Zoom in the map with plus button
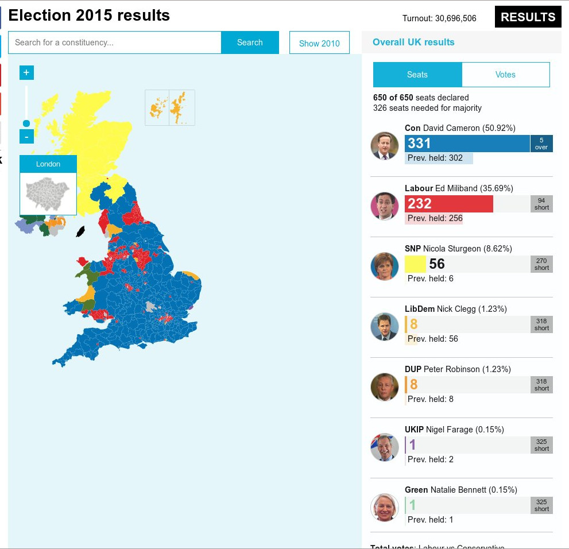The image size is (569, 549). [26, 73]
